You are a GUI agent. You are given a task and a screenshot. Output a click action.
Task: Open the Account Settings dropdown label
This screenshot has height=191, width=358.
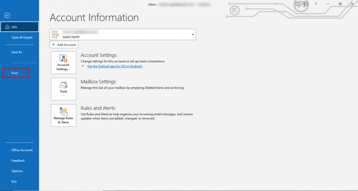63,67
